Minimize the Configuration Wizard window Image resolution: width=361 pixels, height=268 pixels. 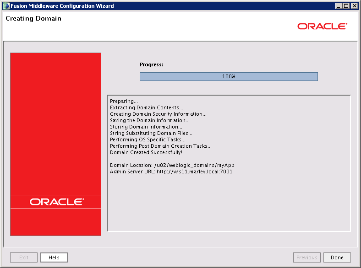[339, 5]
